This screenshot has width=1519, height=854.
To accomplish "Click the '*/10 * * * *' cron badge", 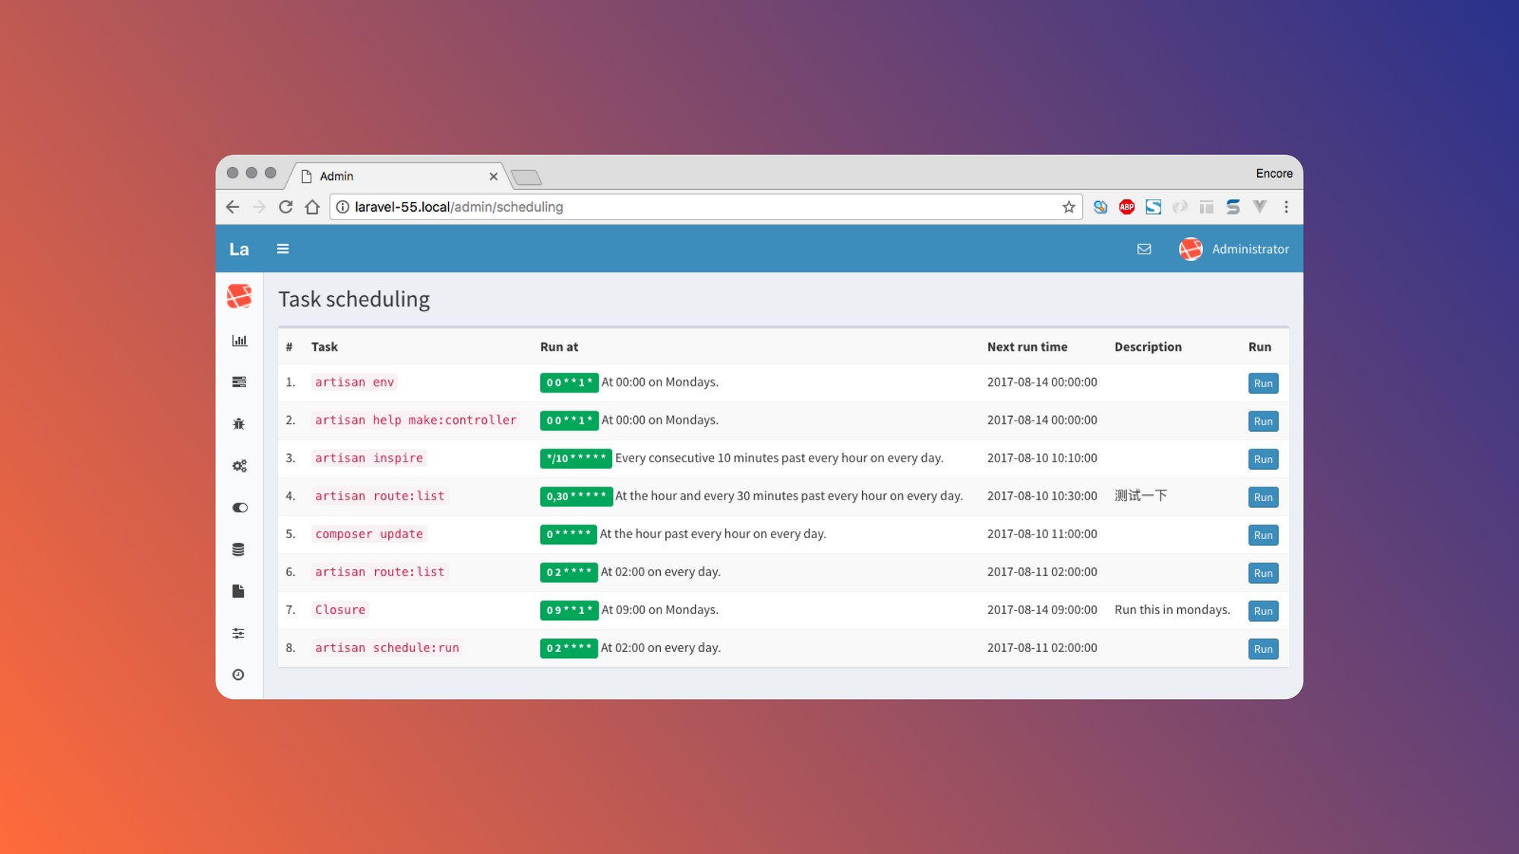I will coord(576,459).
